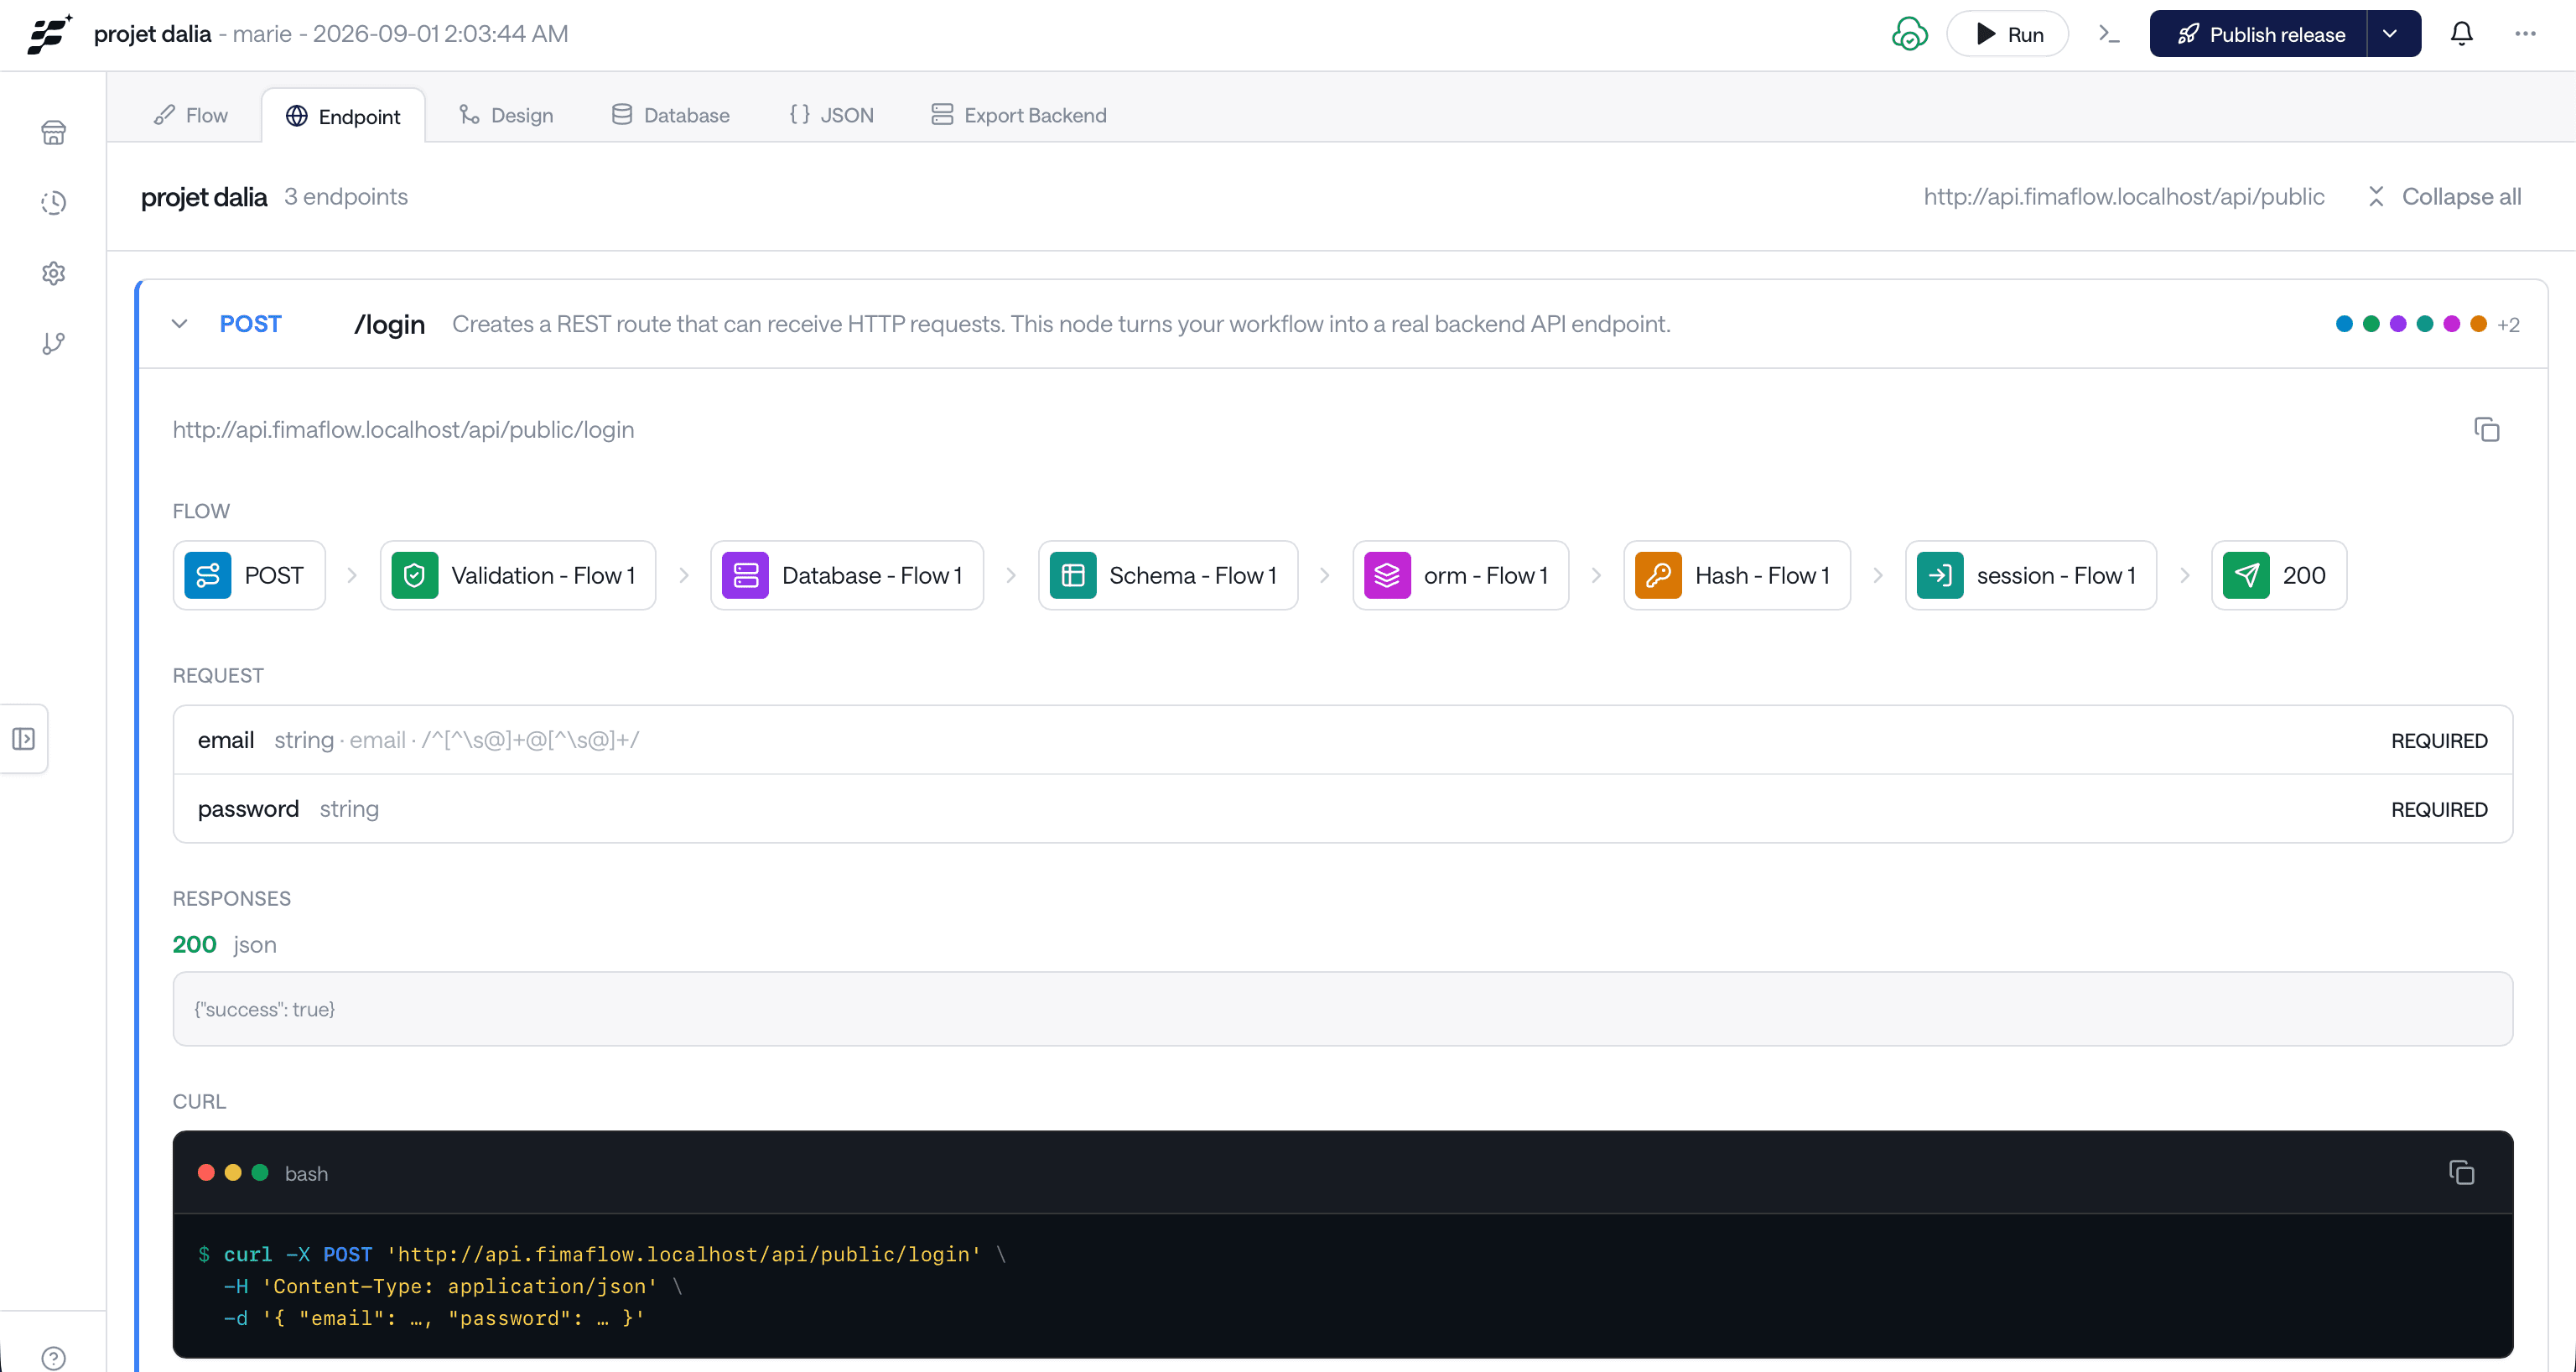Click the email request field row
The width and height of the screenshot is (2576, 1372).
1342,740
